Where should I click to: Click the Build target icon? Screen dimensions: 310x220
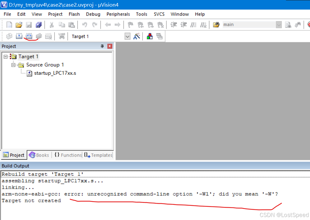19,36
